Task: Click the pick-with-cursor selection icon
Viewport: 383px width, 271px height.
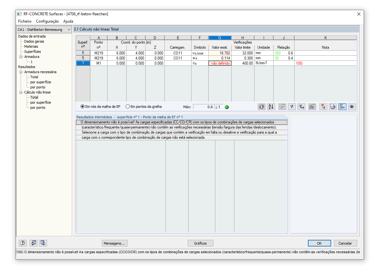Action: coord(323,107)
